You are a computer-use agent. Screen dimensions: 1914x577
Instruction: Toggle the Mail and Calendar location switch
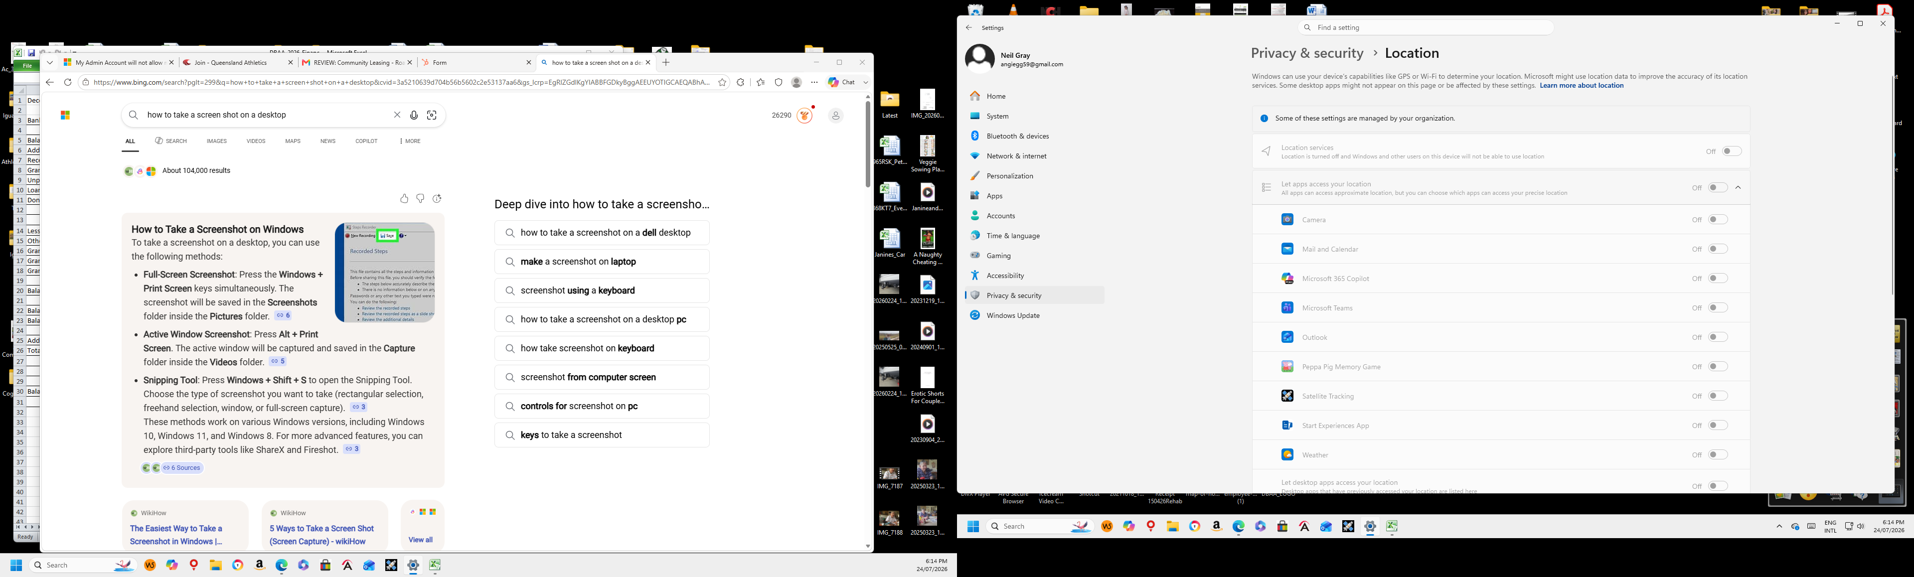pos(1718,249)
